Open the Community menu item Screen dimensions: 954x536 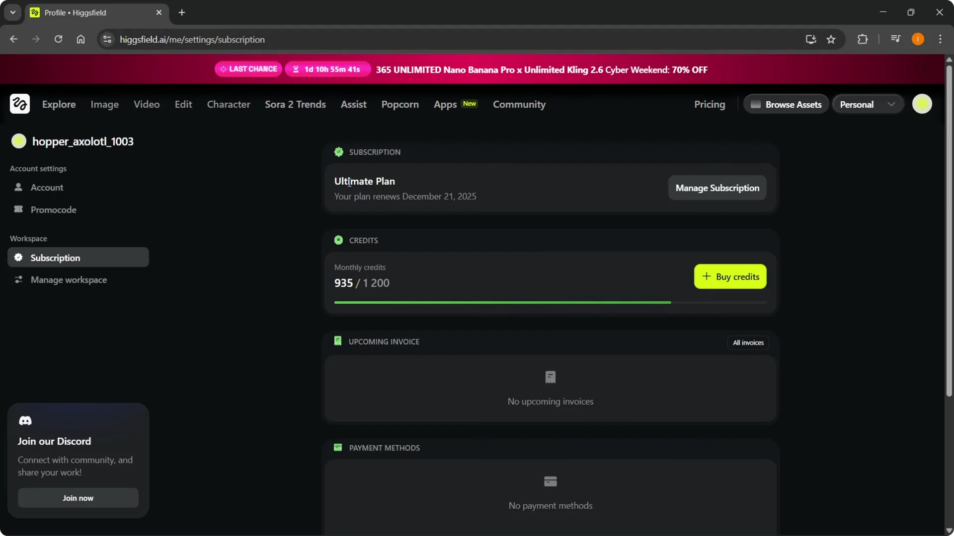[519, 104]
